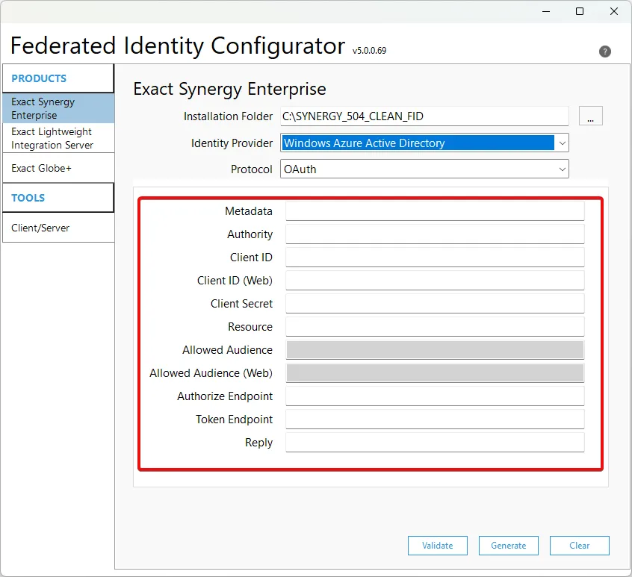
Task: Focus the Reply input field
Action: pos(435,442)
